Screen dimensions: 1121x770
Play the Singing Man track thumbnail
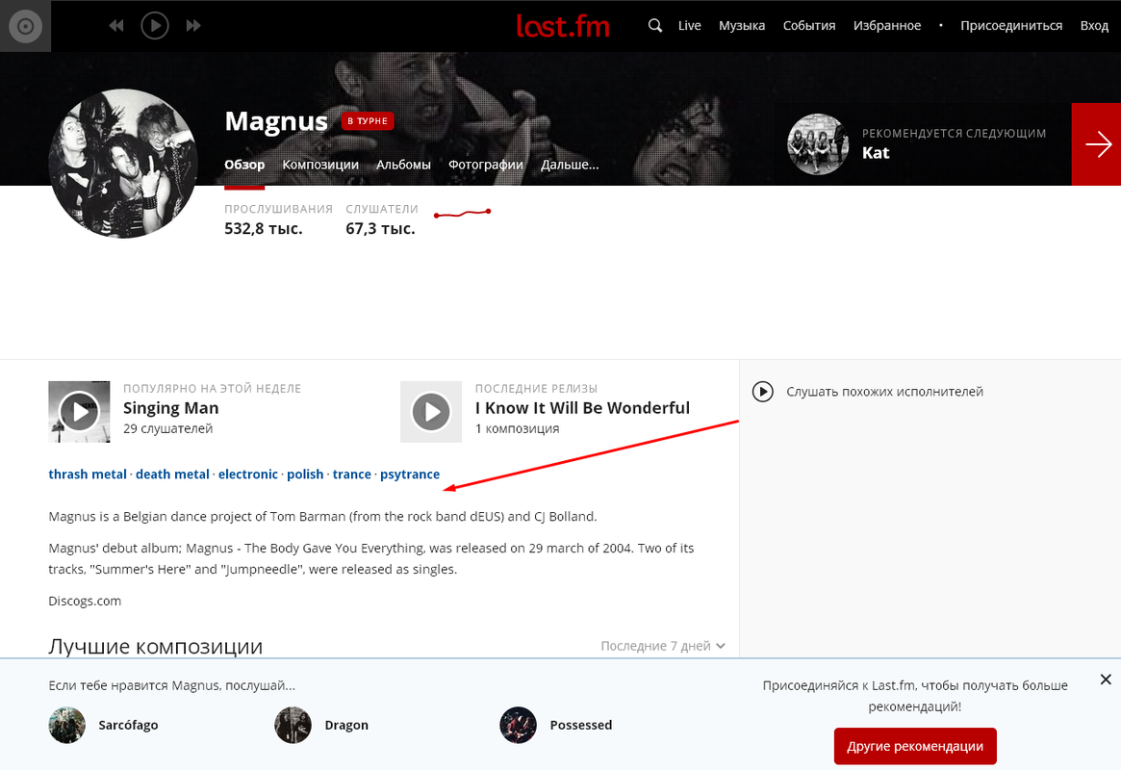coord(79,412)
